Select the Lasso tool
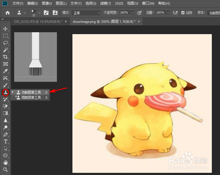This screenshot has width=220, height=175. tap(5, 43)
